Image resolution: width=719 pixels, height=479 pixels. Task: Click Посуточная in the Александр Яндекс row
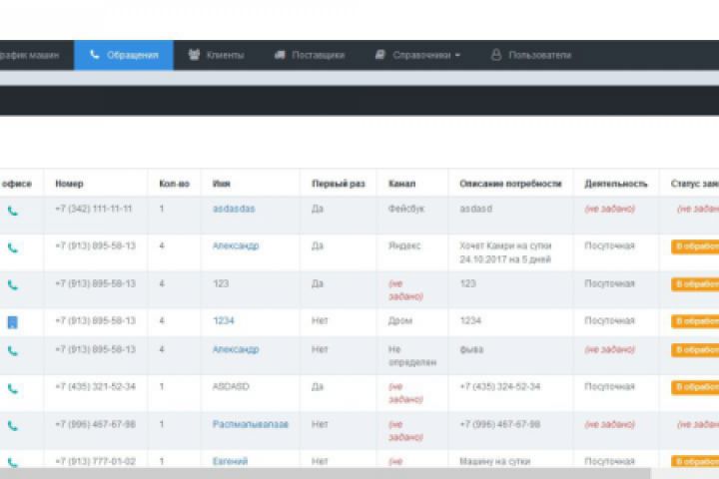609,245
